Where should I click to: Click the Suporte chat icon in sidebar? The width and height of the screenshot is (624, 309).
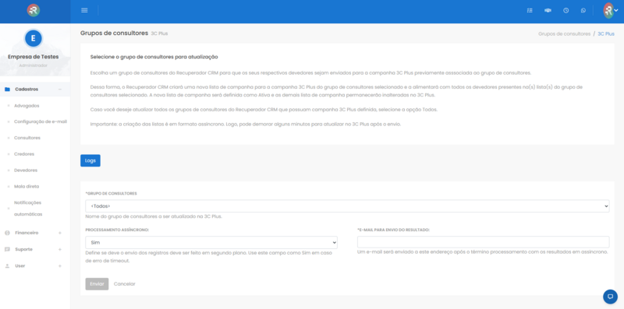[7, 249]
